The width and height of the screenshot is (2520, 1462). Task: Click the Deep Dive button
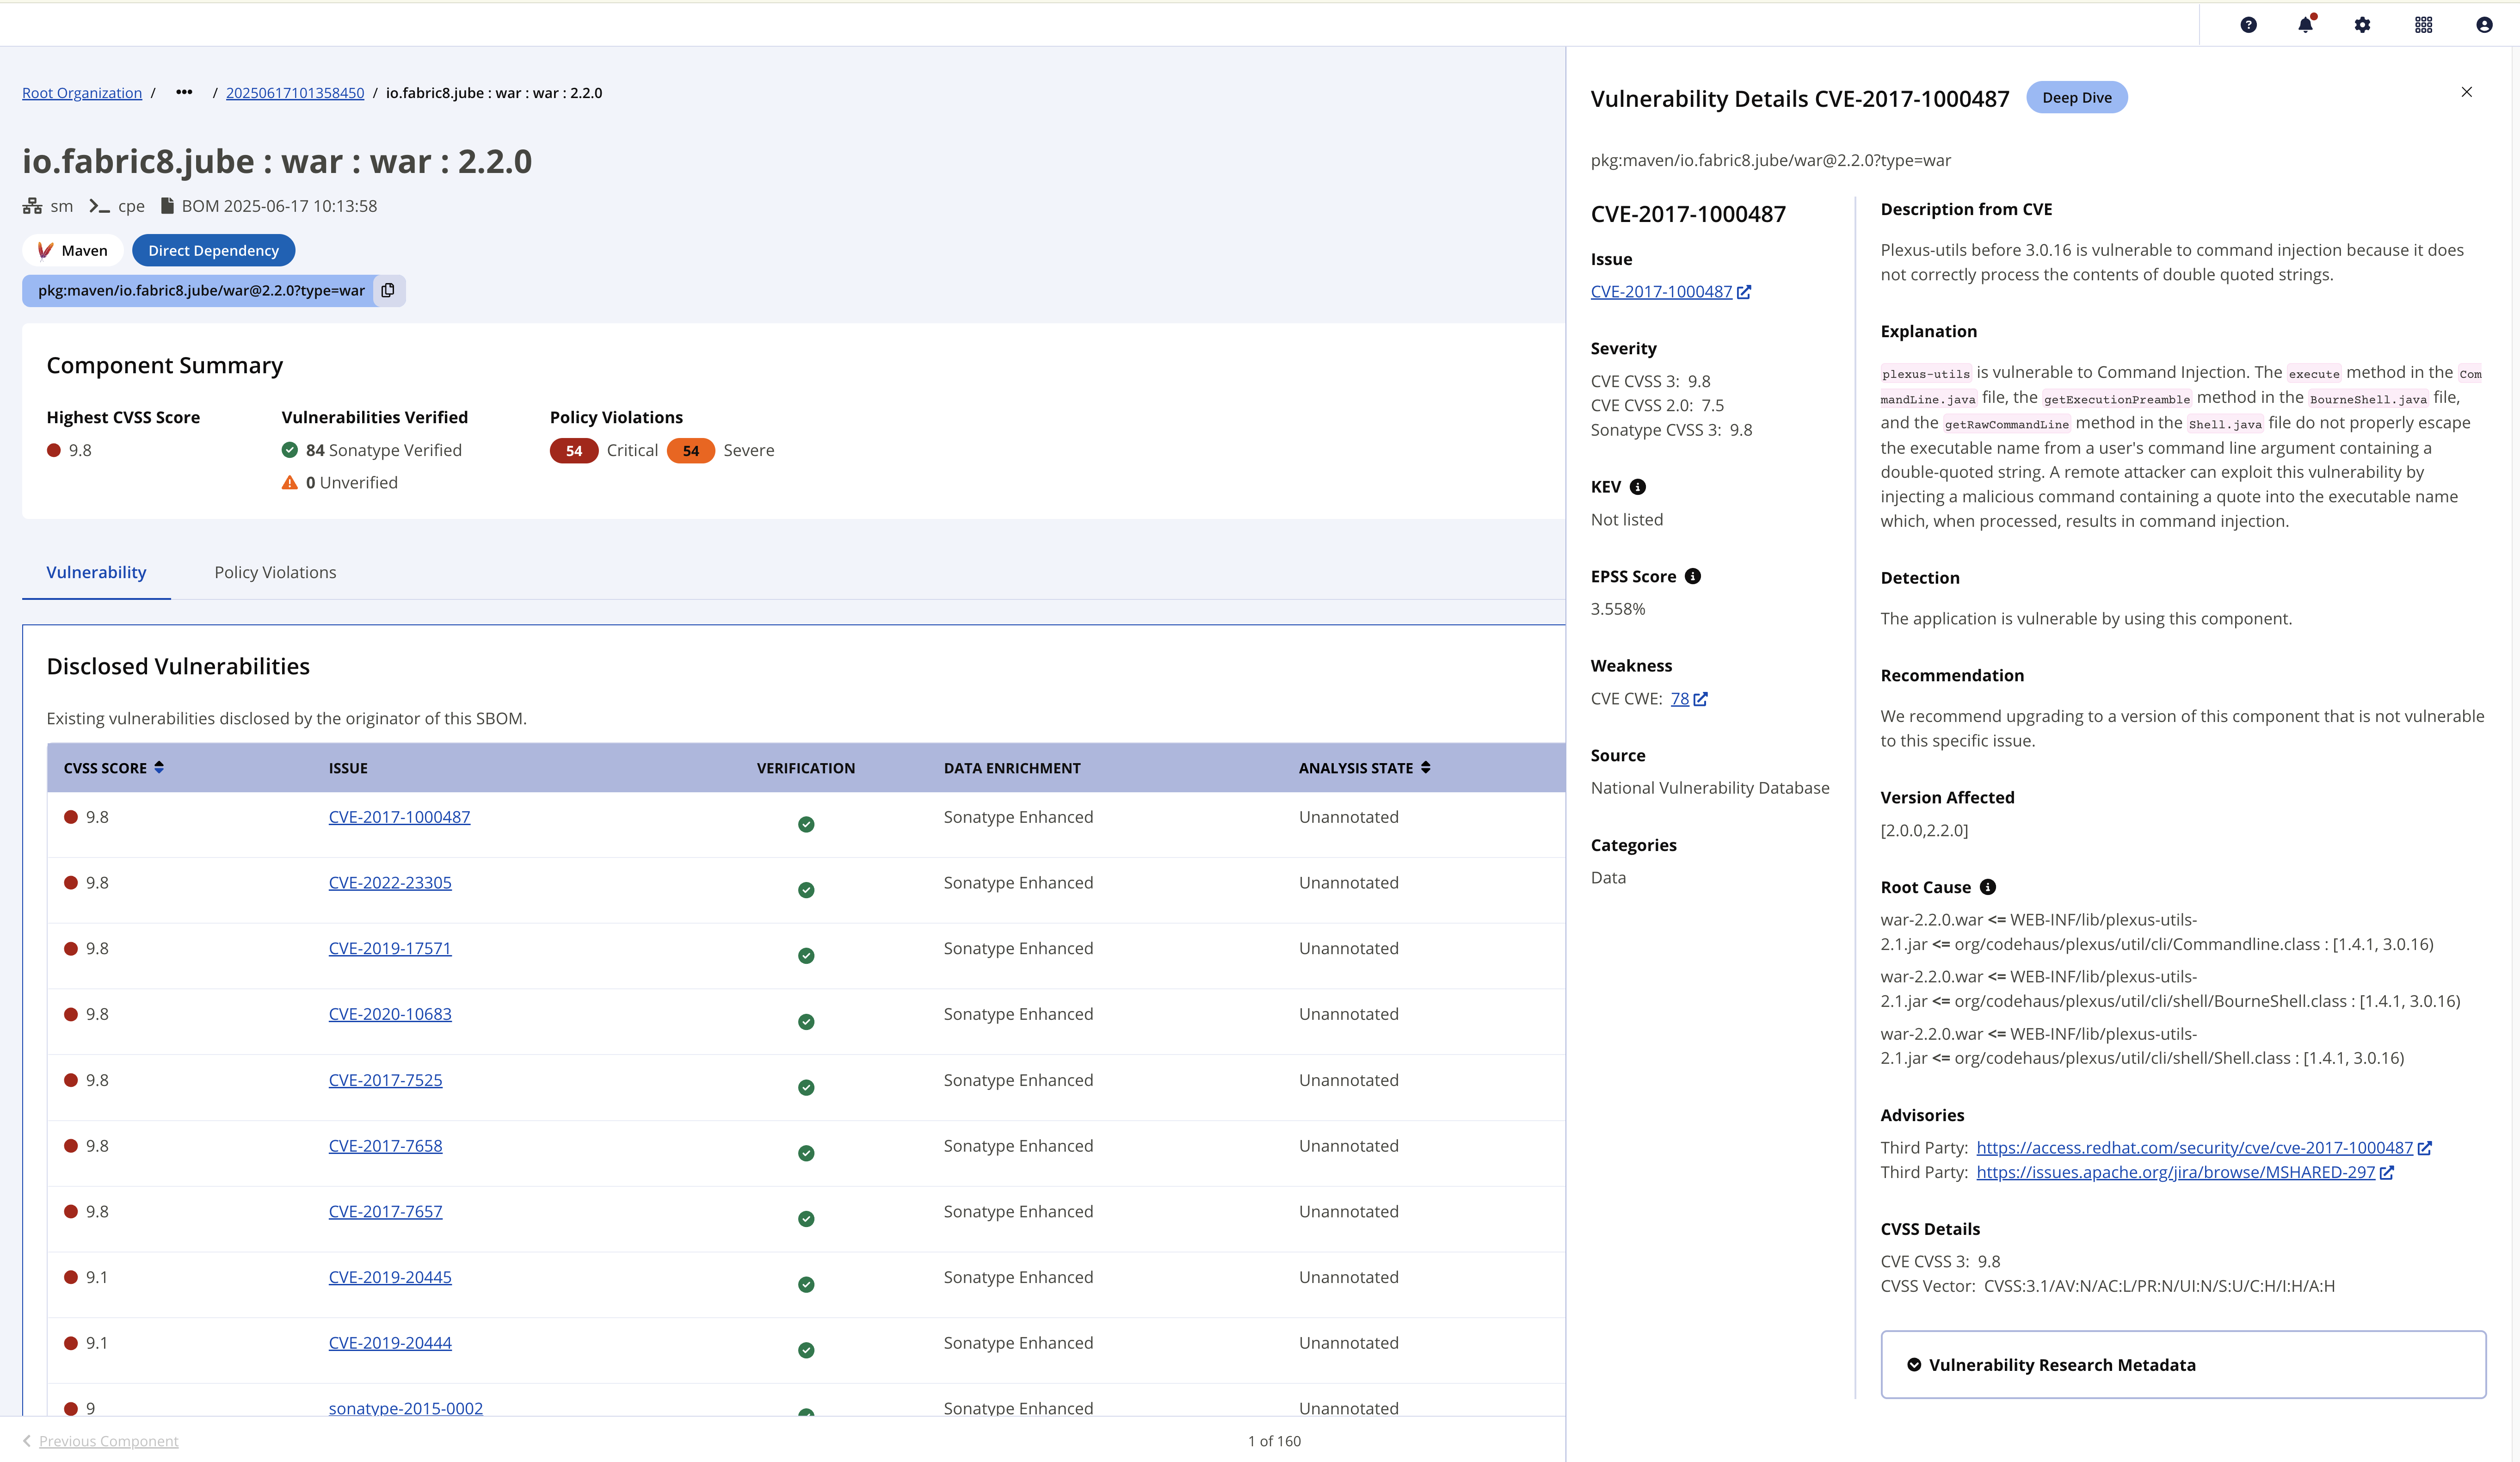coord(2077,97)
